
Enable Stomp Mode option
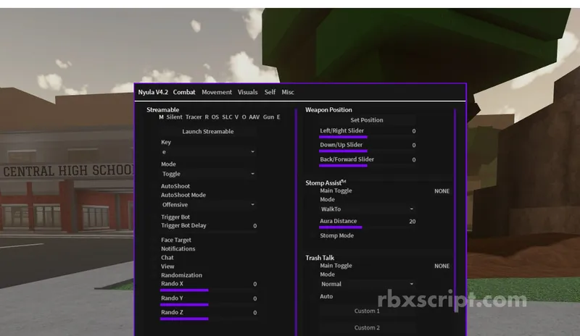[x=336, y=235]
